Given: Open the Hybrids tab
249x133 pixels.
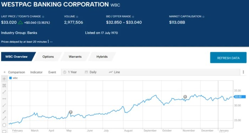Looking at the screenshot, I should pyautogui.click(x=102, y=56).
